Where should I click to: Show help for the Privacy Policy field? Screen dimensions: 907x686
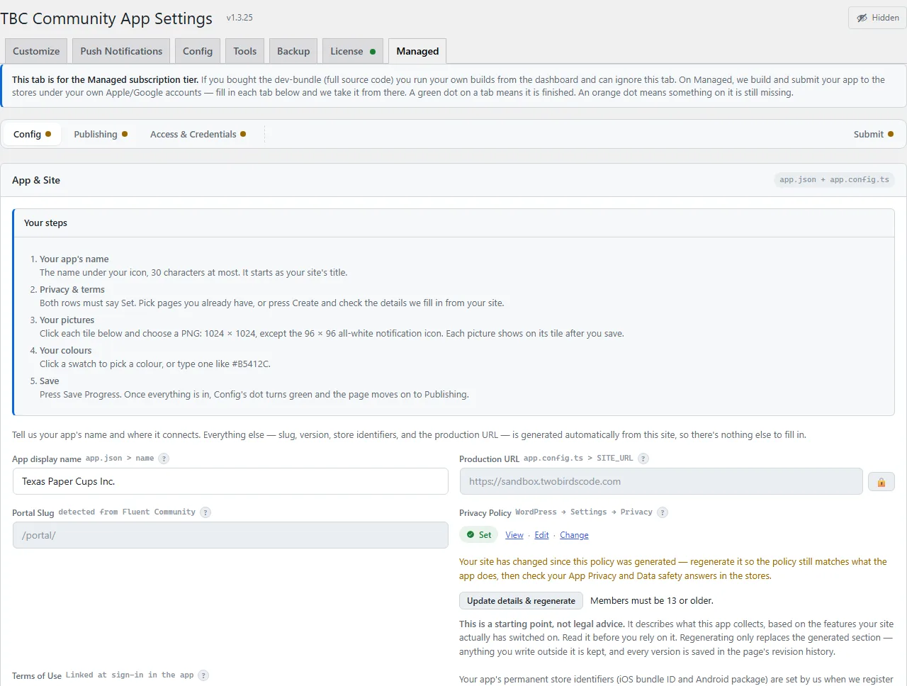click(x=663, y=512)
